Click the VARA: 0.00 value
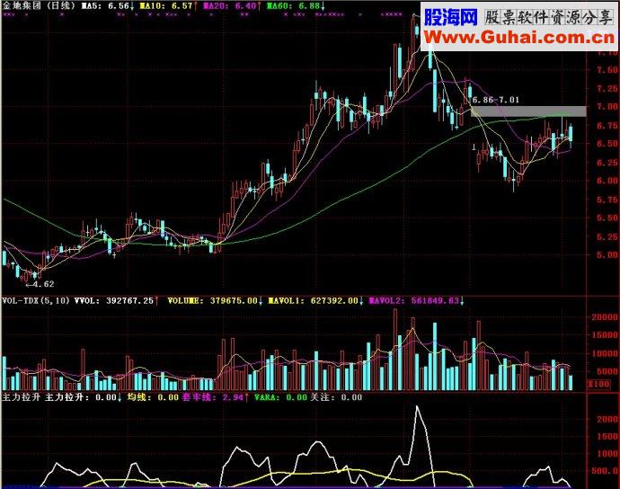This screenshot has width=620, height=489. [280, 396]
